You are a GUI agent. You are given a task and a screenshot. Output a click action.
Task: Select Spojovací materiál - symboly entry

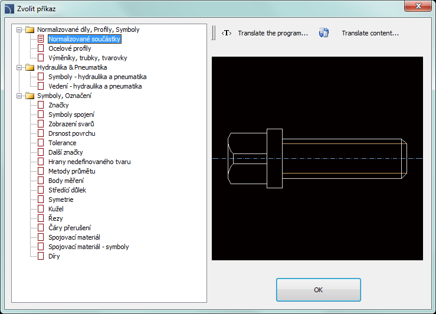(88, 247)
